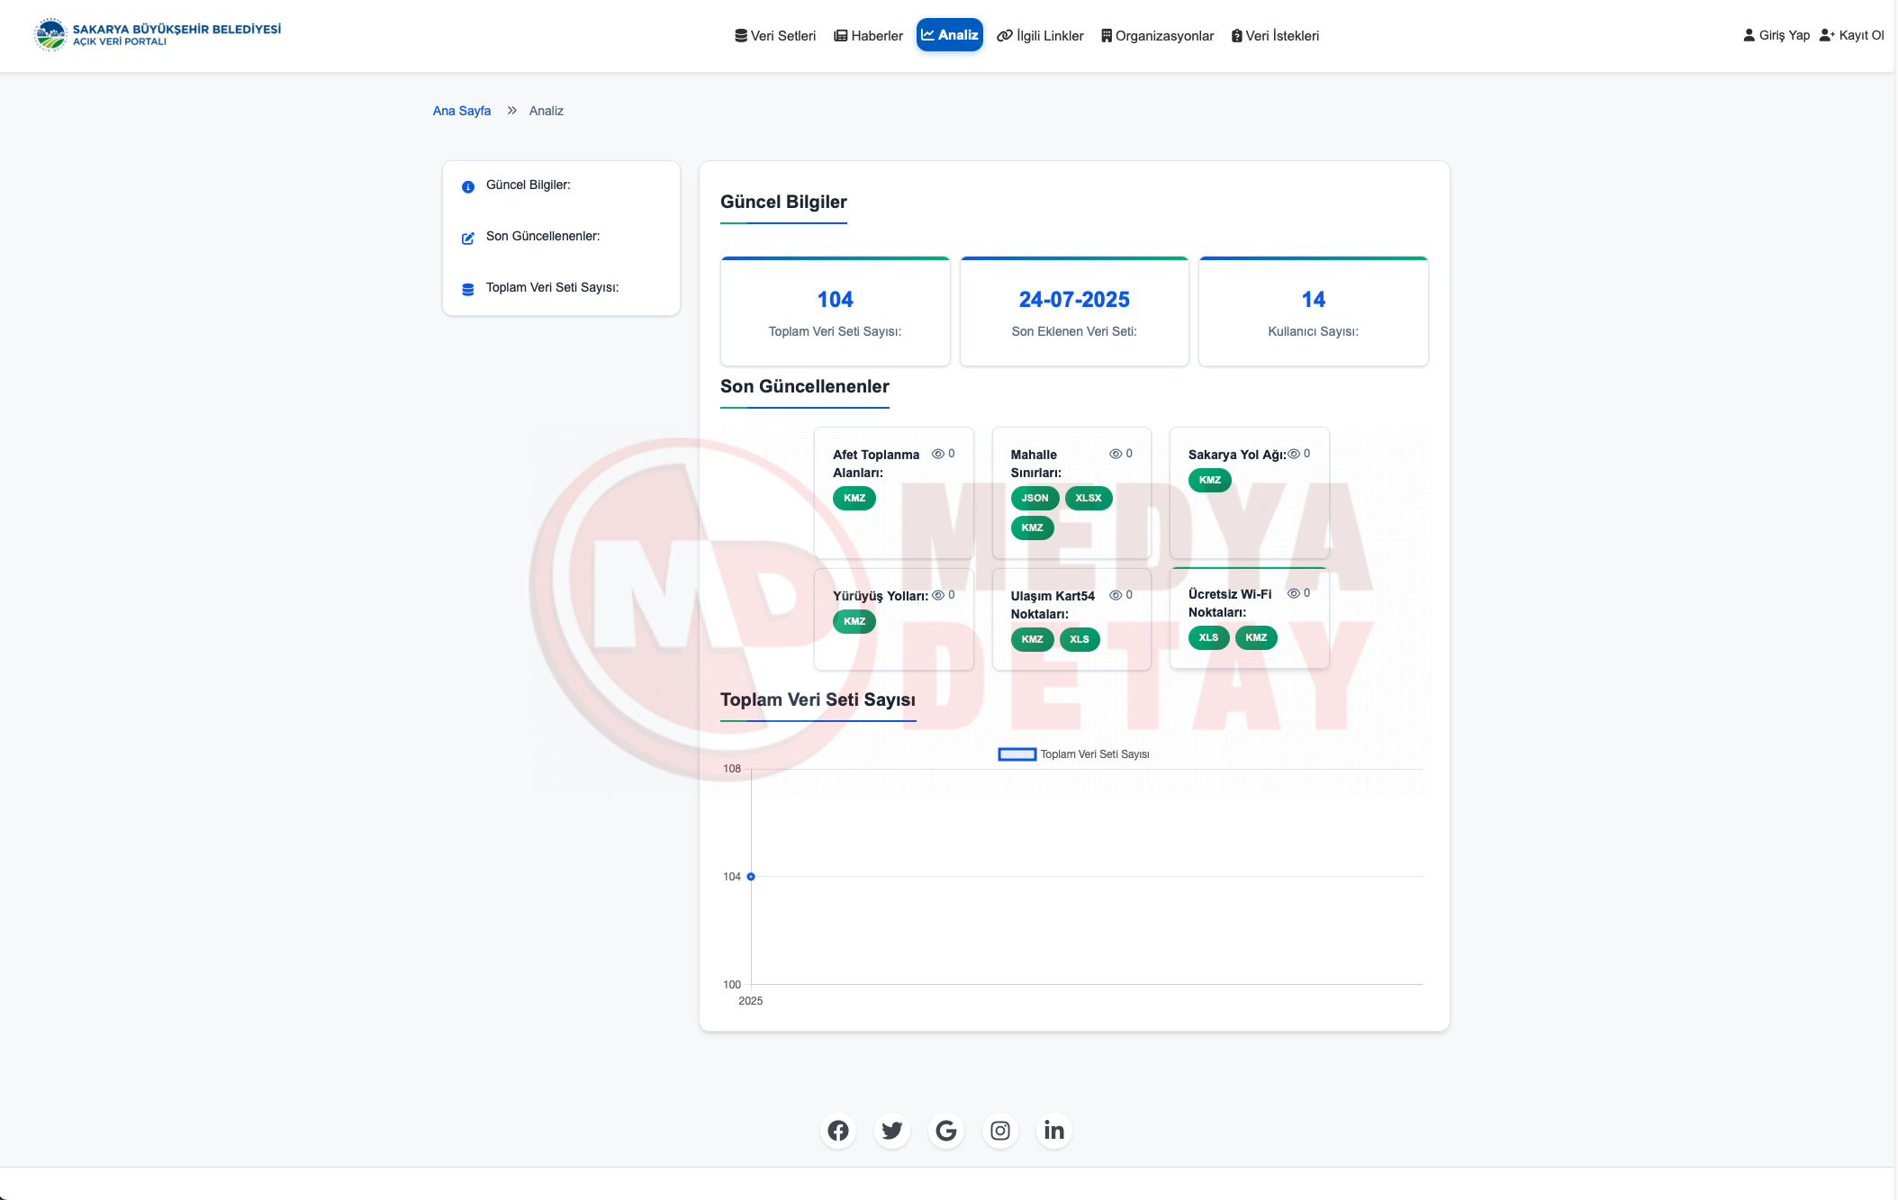The height and width of the screenshot is (1200, 1898).
Task: Click the database icon beside Toplam Veri Seti Sayısı
Action: pos(468,290)
